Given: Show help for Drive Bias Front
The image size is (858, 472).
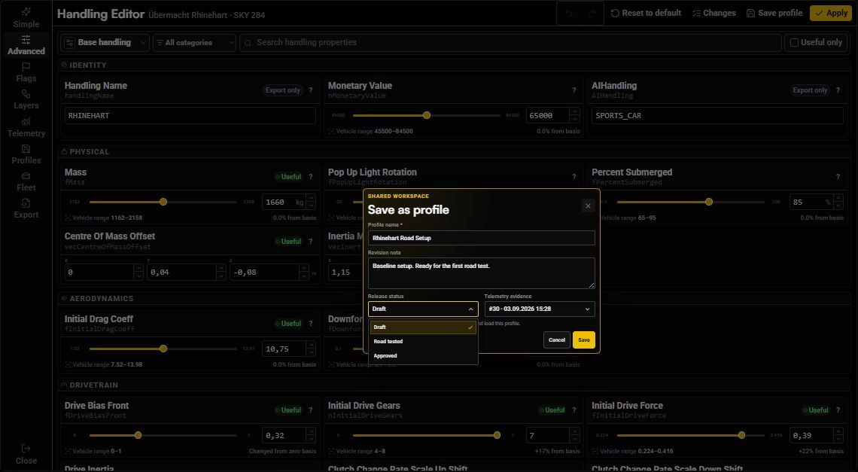Looking at the screenshot, I should pos(311,410).
